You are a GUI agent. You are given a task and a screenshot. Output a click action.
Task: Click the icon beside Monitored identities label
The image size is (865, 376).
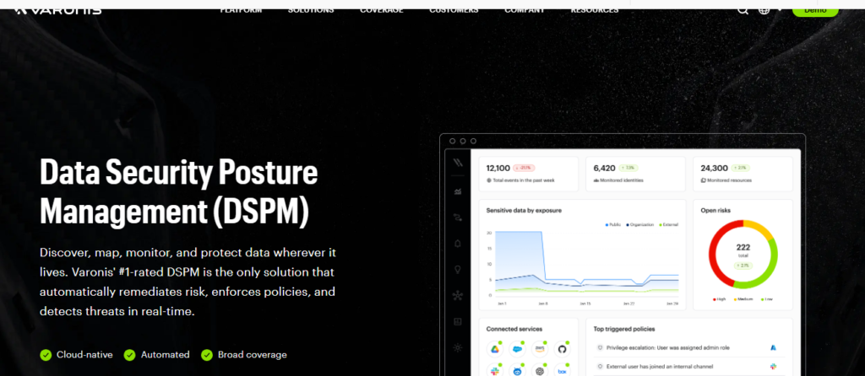pyautogui.click(x=596, y=180)
